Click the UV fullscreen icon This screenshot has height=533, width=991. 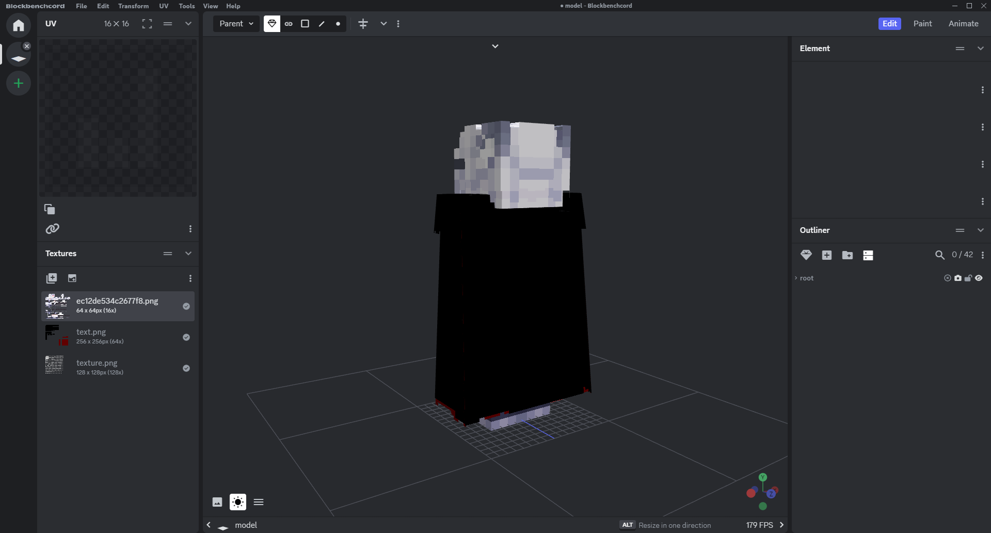pos(147,24)
